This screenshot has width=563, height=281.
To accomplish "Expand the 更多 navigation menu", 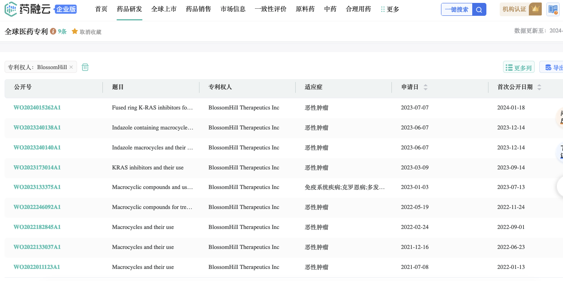I will pyautogui.click(x=390, y=9).
